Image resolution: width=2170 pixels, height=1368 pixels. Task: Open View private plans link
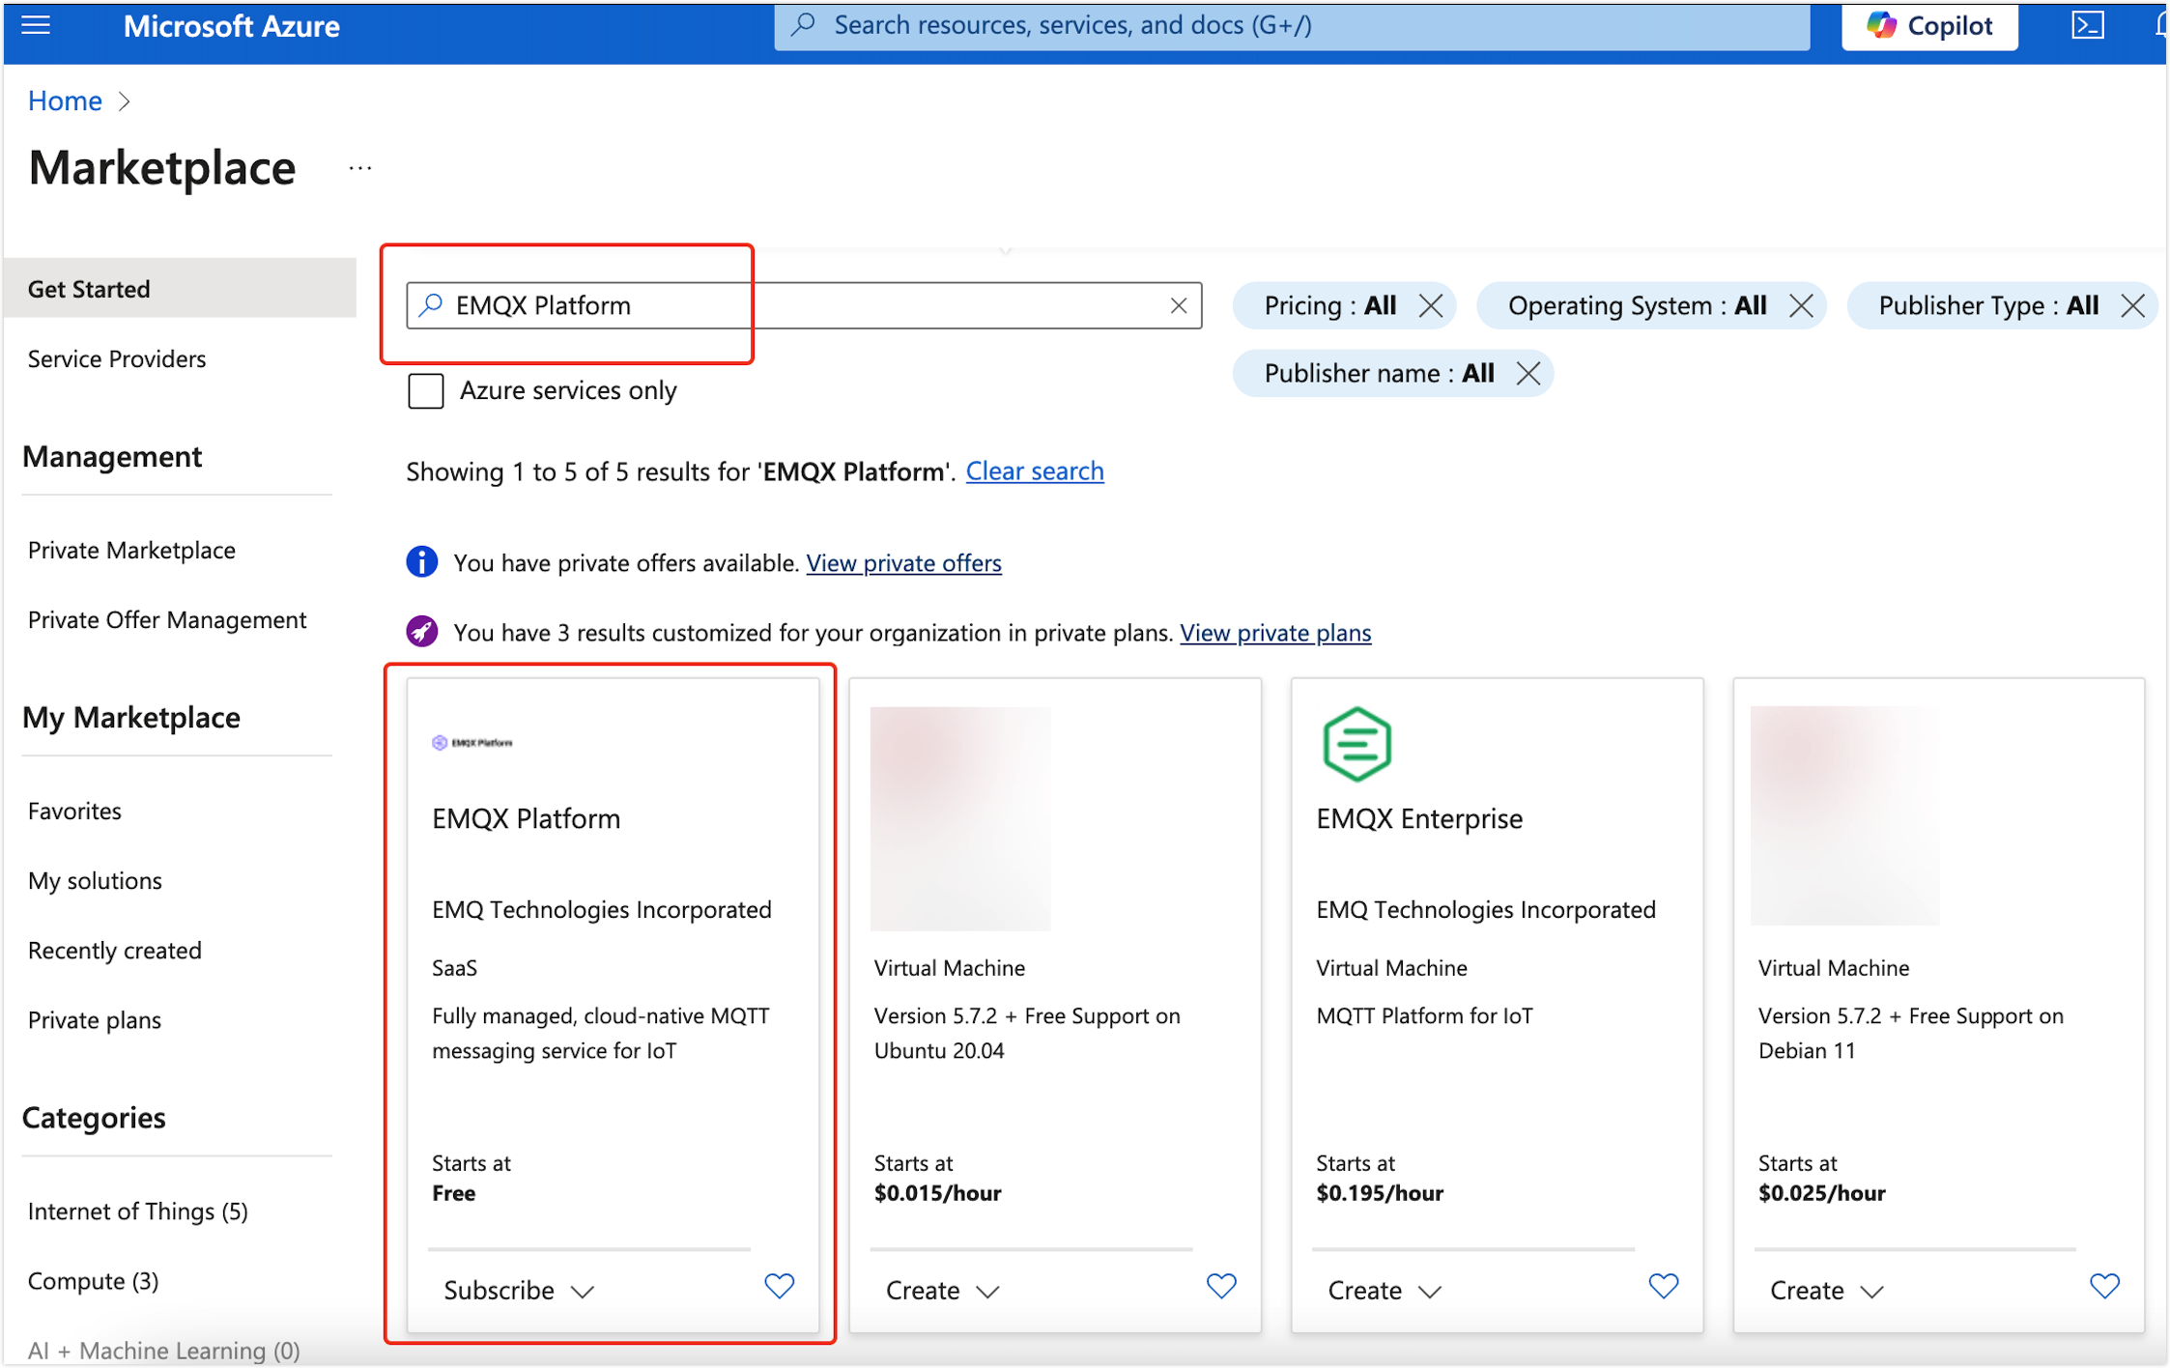[1275, 633]
